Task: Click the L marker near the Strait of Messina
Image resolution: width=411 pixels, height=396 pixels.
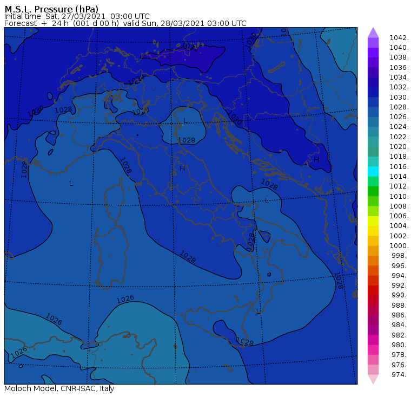Action: pyautogui.click(x=258, y=311)
